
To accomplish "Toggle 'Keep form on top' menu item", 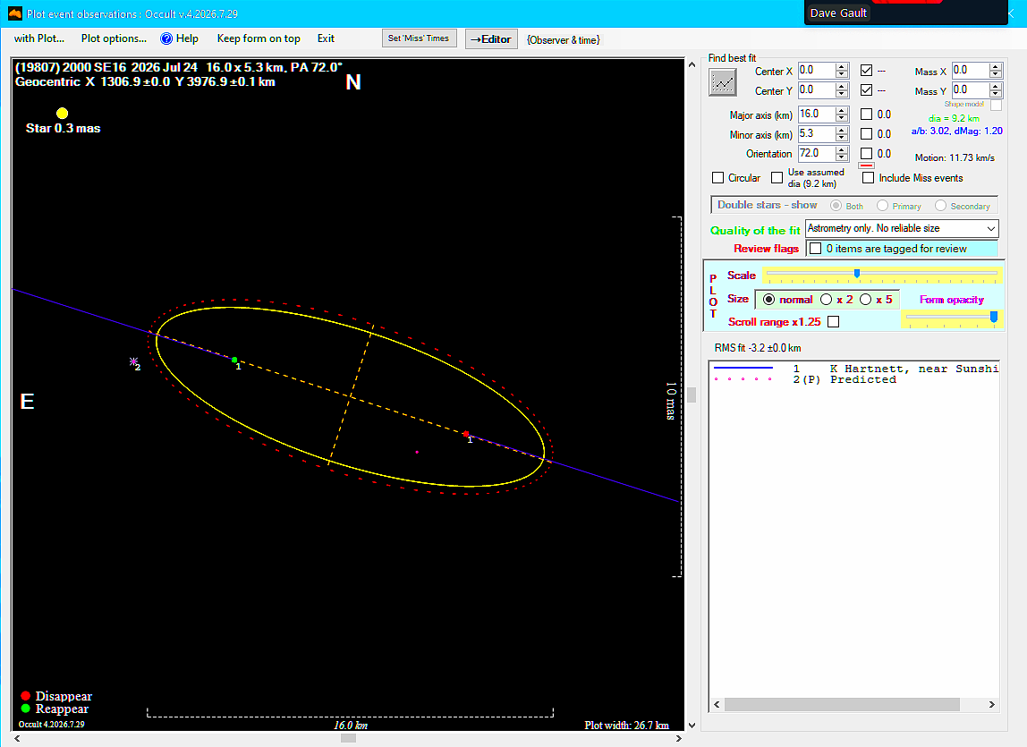I will (259, 38).
